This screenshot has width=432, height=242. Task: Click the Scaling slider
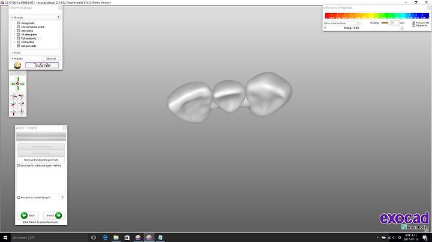[x=385, y=23]
